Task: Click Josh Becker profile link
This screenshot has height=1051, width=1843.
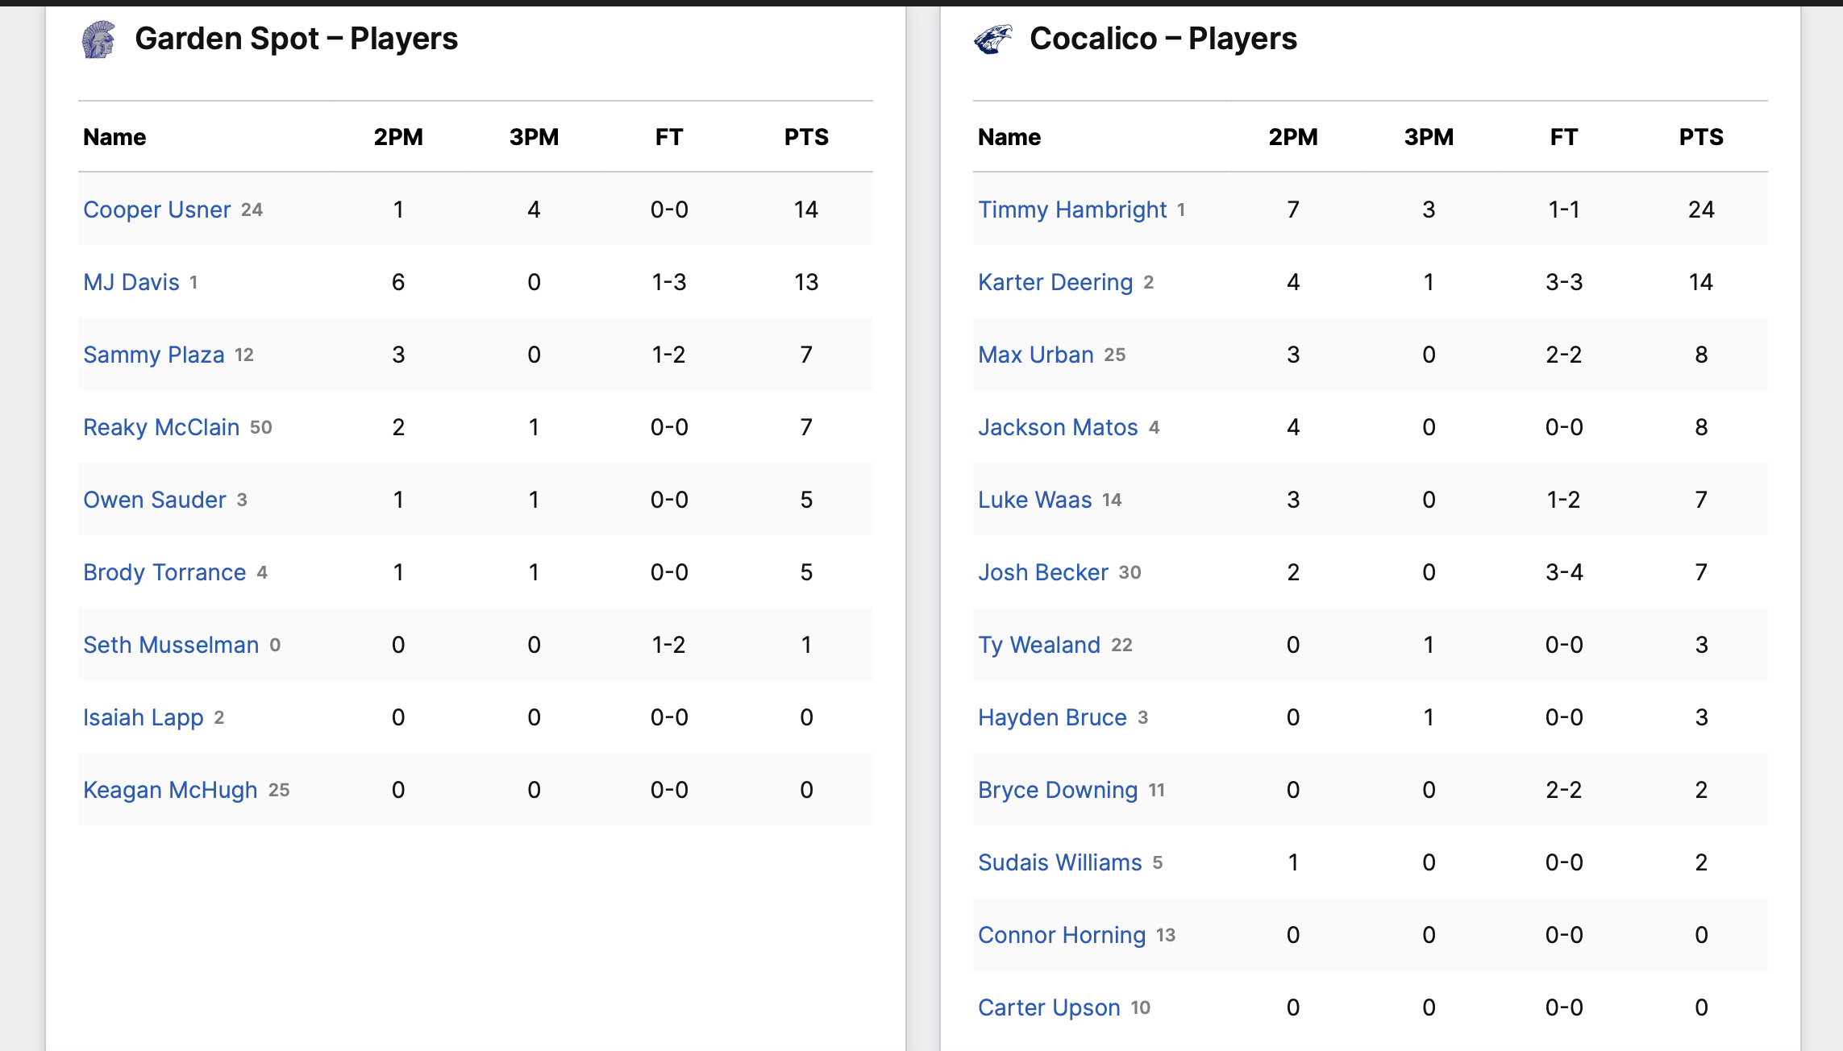Action: [x=1042, y=572]
